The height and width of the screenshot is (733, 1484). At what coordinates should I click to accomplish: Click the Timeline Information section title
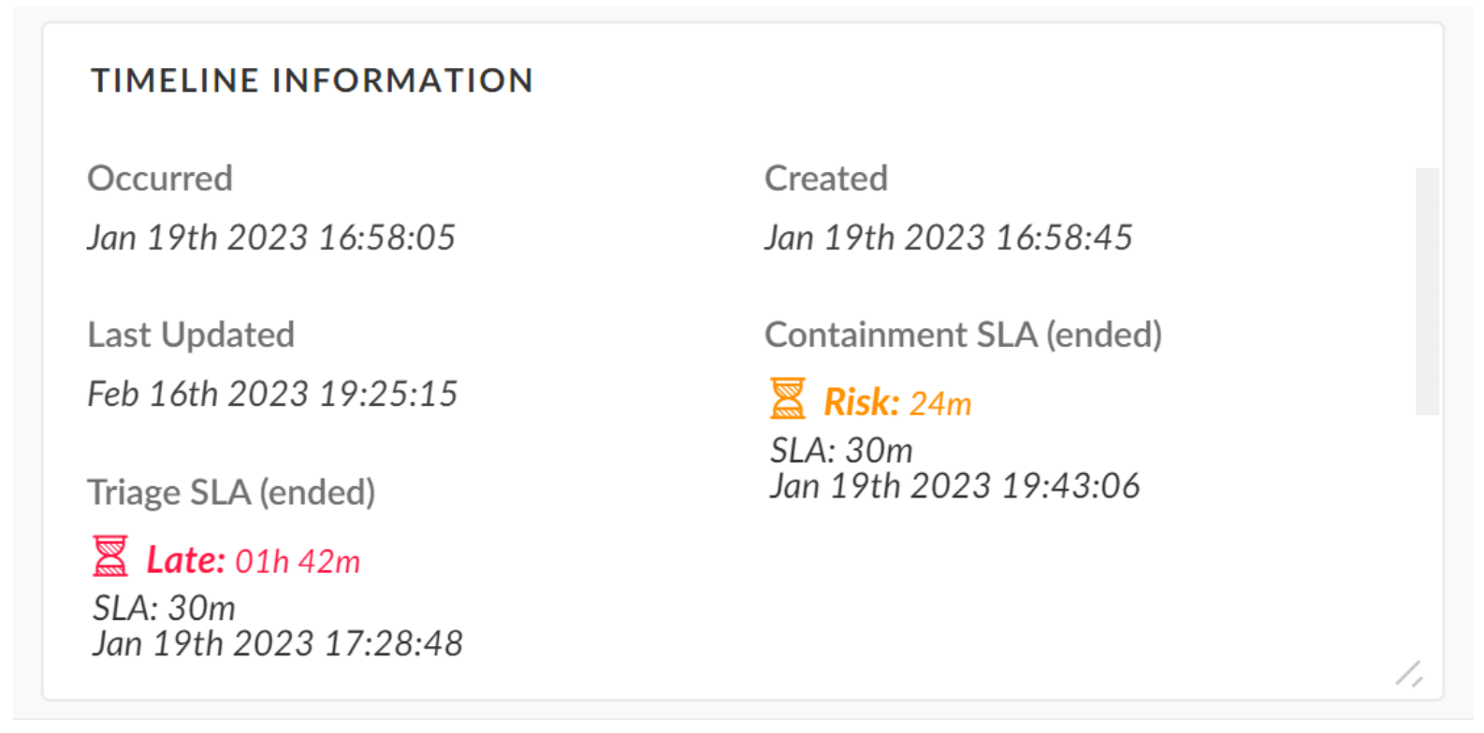tap(312, 80)
